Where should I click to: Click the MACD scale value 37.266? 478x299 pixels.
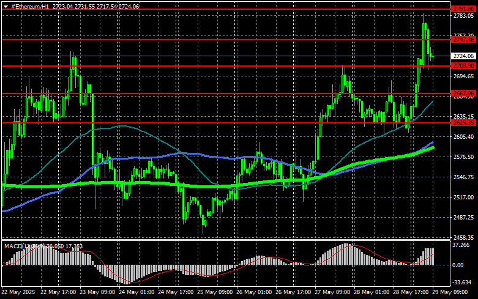(461, 245)
